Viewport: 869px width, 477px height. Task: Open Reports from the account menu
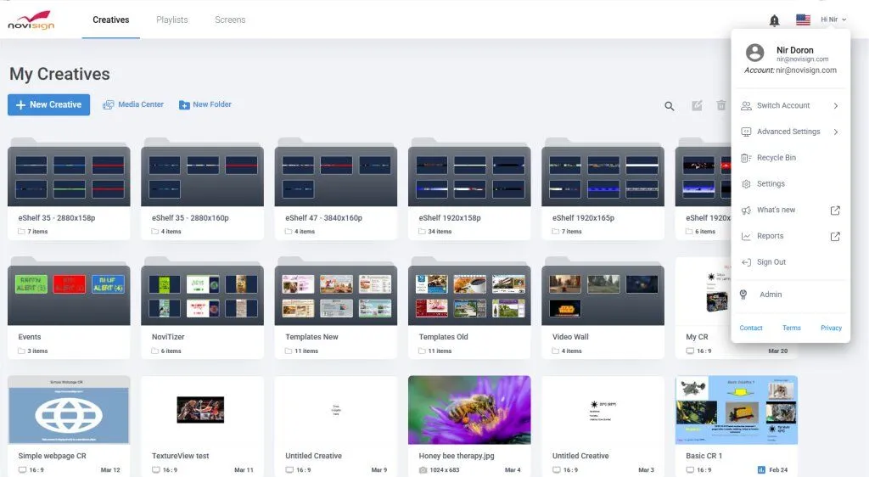point(770,236)
